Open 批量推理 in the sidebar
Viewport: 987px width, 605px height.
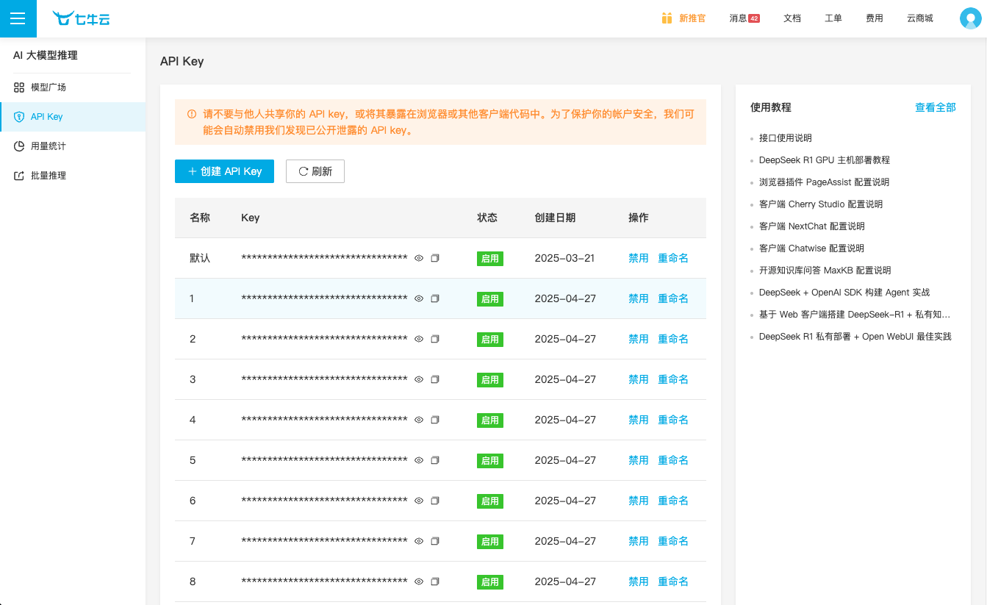pos(73,176)
